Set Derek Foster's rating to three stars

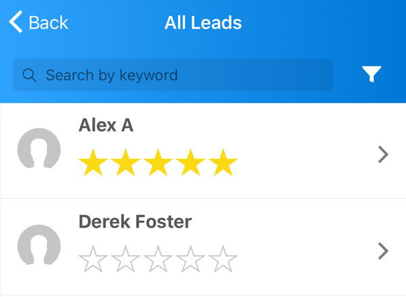point(158,259)
